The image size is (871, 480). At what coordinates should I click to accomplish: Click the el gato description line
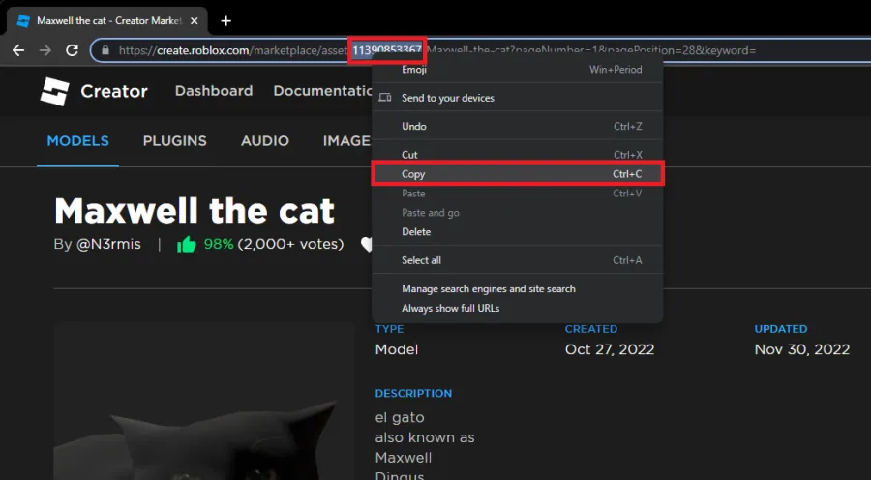coord(400,417)
